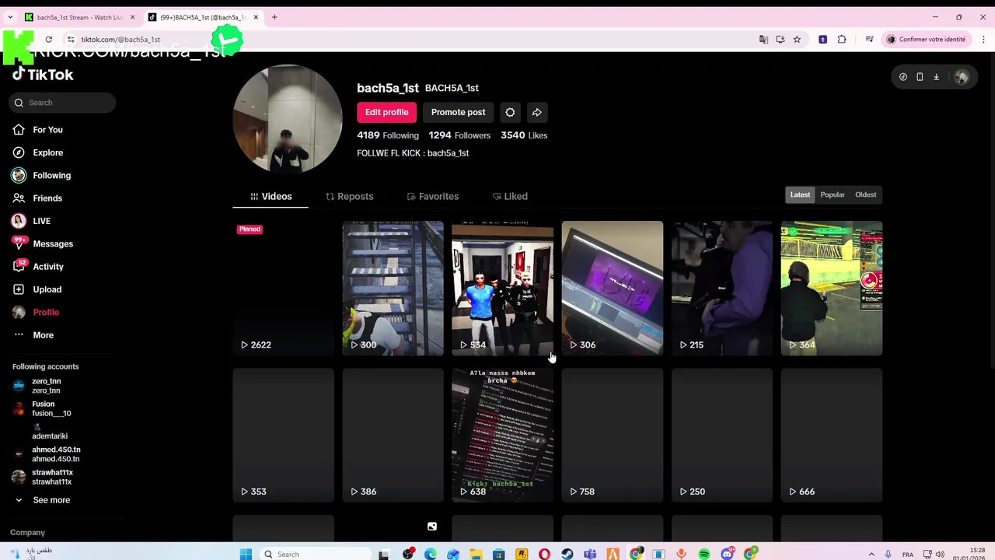Switch to the Liked tab
The height and width of the screenshot is (560, 995).
(510, 197)
